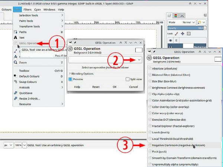Open the zoom percentage dropdown arrow
Screen dimensions: 223x167
pos(25,145)
